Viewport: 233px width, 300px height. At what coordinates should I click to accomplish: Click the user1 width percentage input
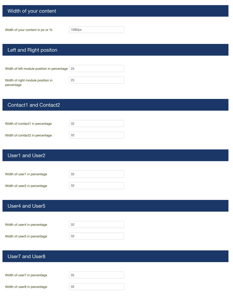(x=96, y=174)
